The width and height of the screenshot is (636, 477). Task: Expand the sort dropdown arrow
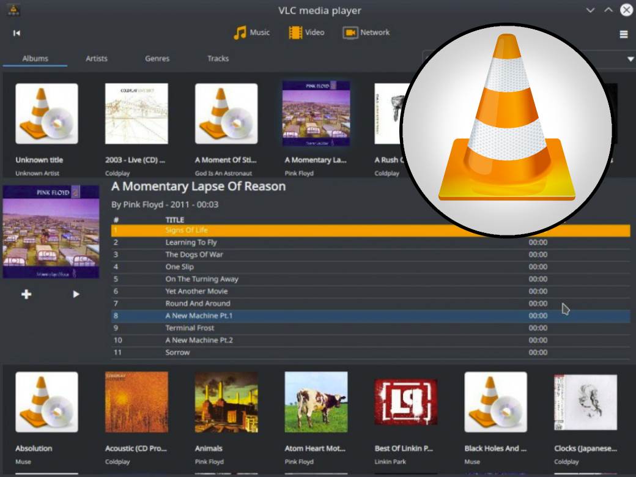(630, 59)
